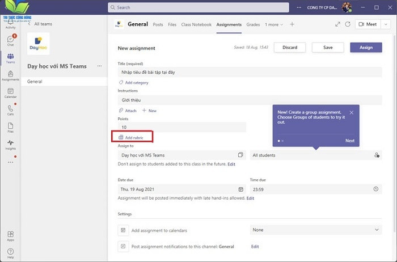Reload the Assignments tab
Viewport: 397px width, 262px height.
coord(348,24)
